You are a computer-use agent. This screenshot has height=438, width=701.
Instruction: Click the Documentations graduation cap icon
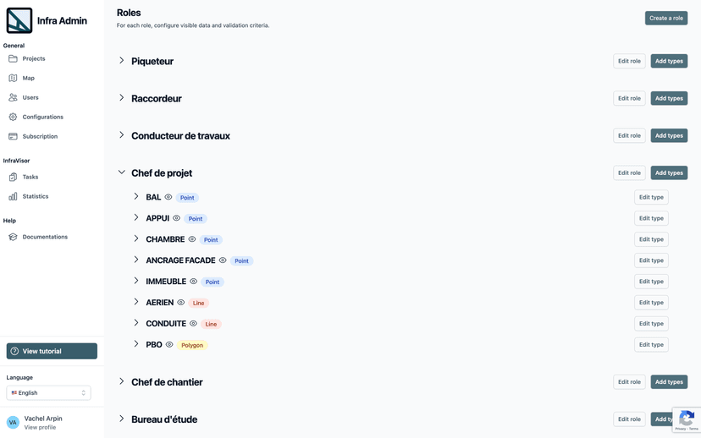tap(13, 237)
